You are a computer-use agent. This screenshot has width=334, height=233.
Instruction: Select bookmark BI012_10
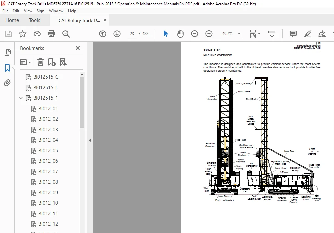48,203
